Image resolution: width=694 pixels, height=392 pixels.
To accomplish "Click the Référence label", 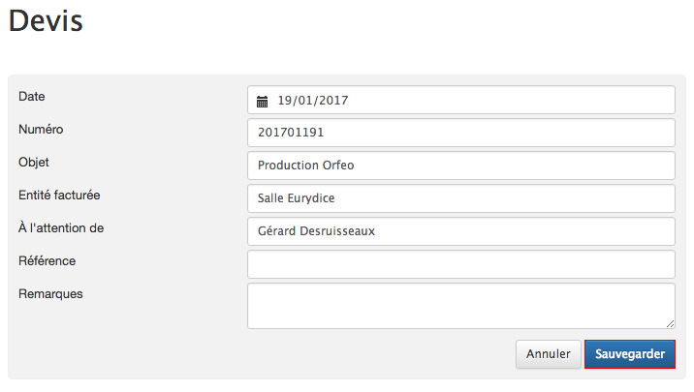I will point(47,260).
